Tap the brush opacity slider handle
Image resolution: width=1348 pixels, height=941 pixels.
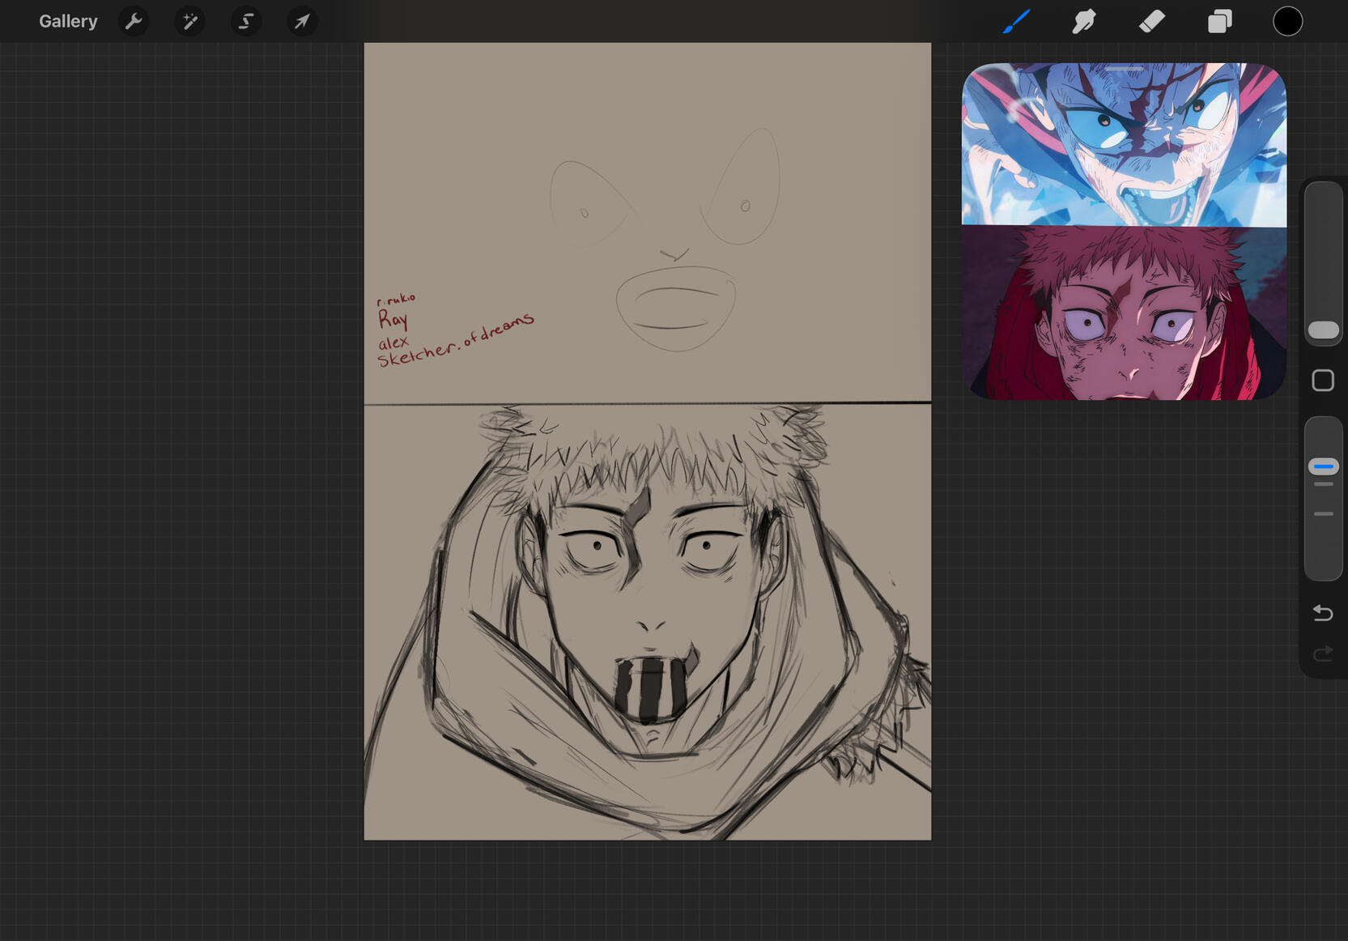[1324, 466]
